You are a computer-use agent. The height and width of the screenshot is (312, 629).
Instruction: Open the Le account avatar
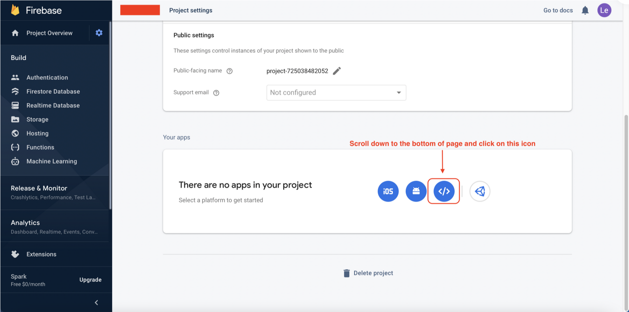[x=604, y=10]
